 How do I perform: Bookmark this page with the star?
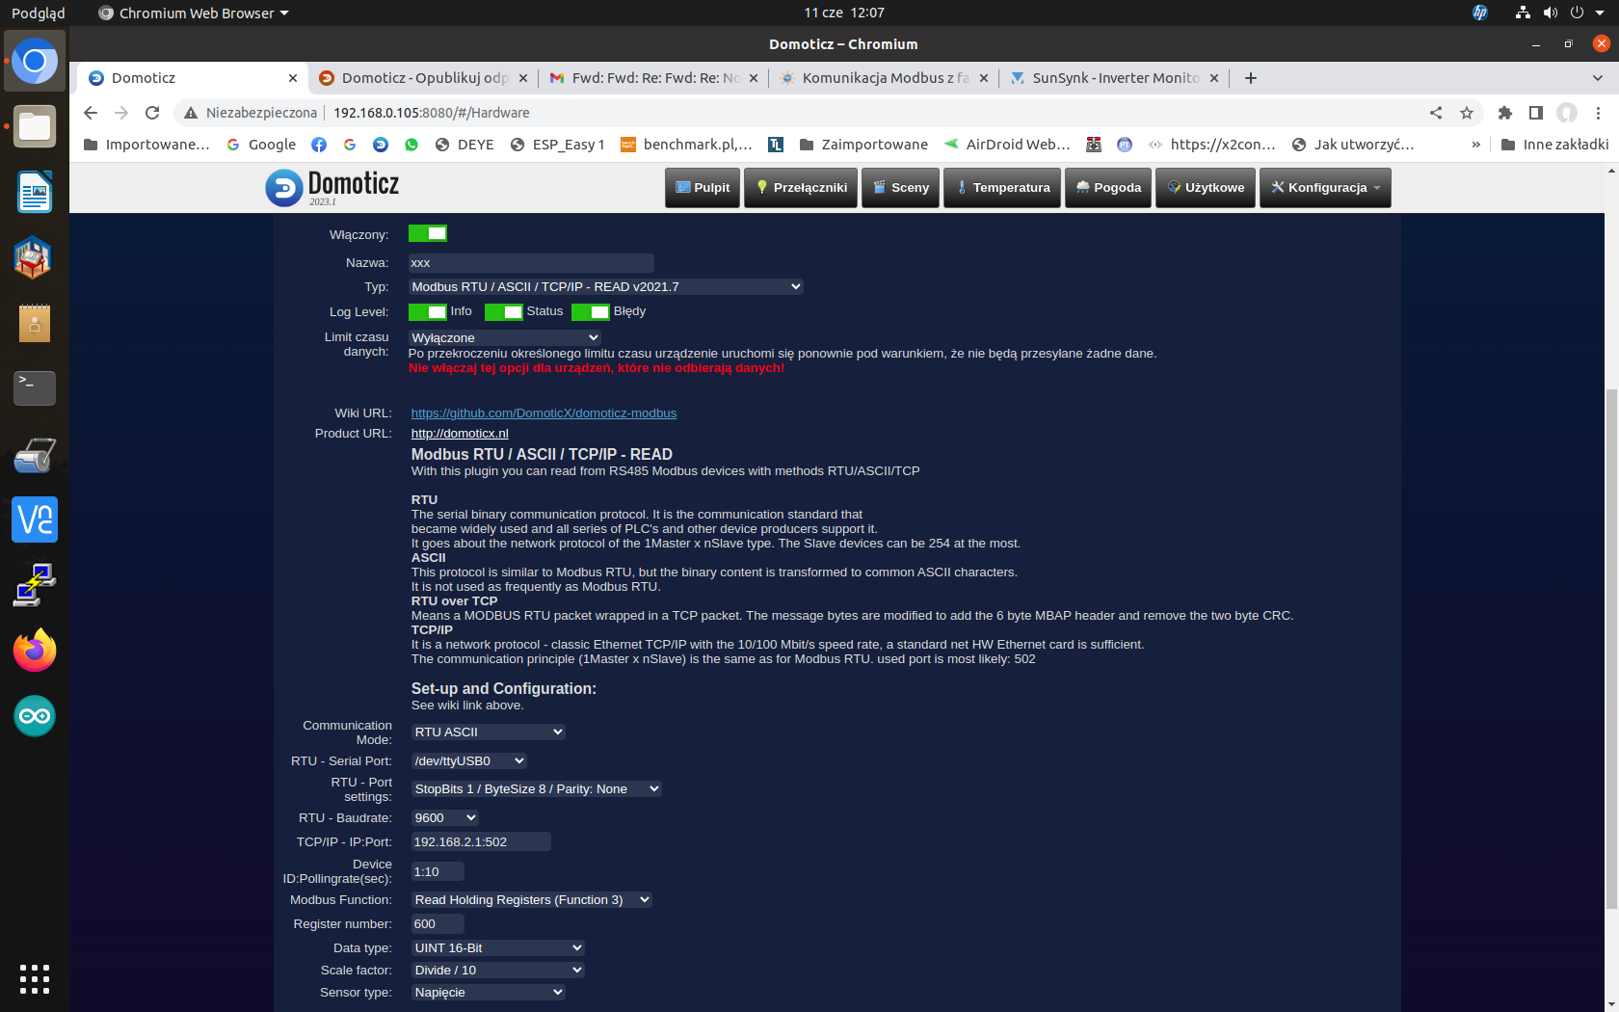(1467, 113)
